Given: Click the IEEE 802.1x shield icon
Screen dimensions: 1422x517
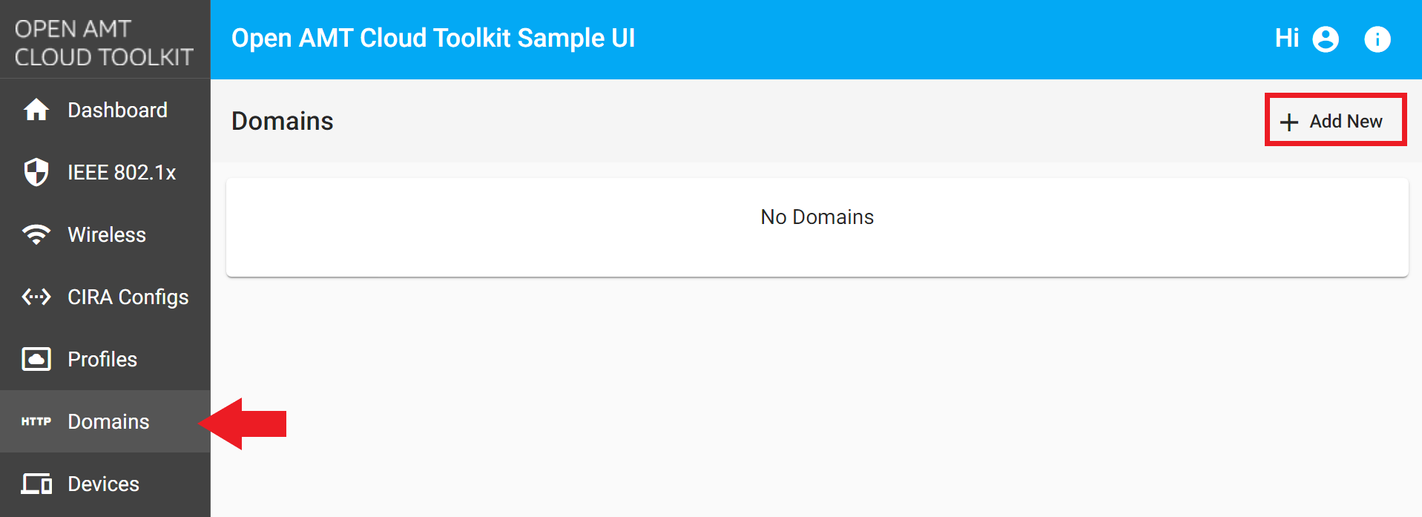Looking at the screenshot, I should tap(35, 172).
